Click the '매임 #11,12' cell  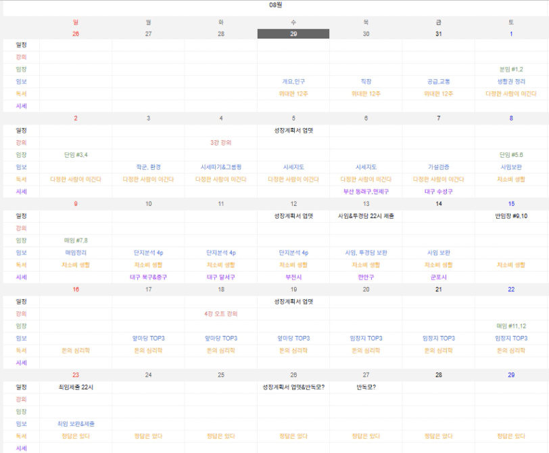511,326
